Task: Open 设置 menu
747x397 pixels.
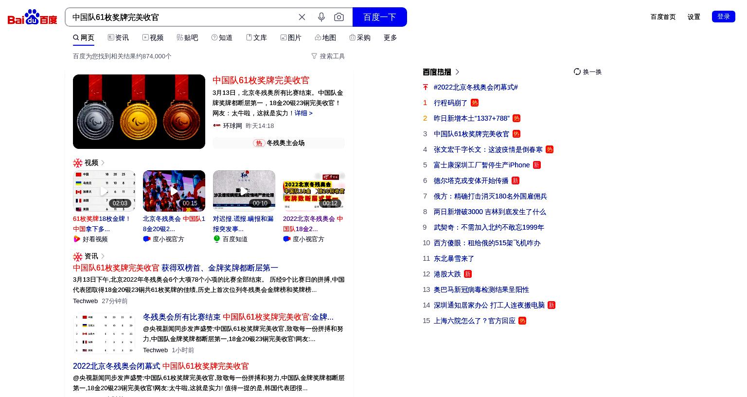Action: (x=694, y=17)
